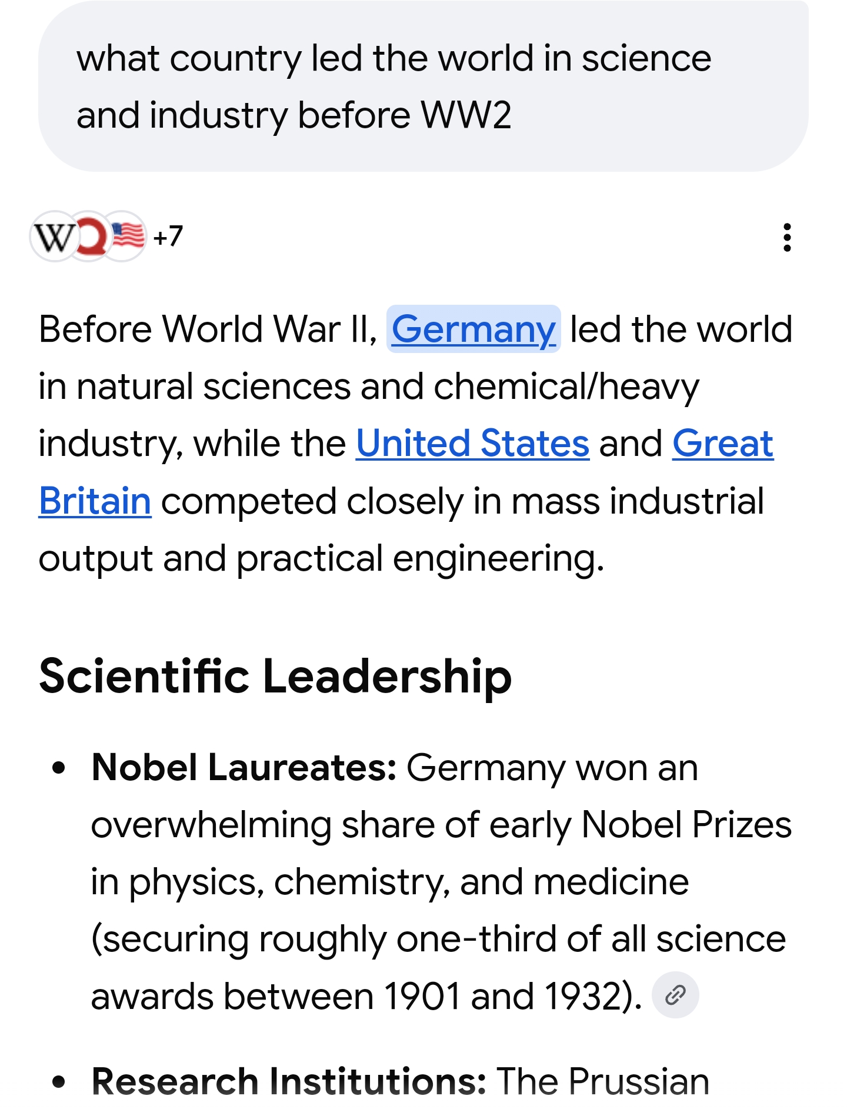Screen dimensions: 847x1109
Task: Tap the words 'practical engineering' in the summary
Action: [x=420, y=559]
